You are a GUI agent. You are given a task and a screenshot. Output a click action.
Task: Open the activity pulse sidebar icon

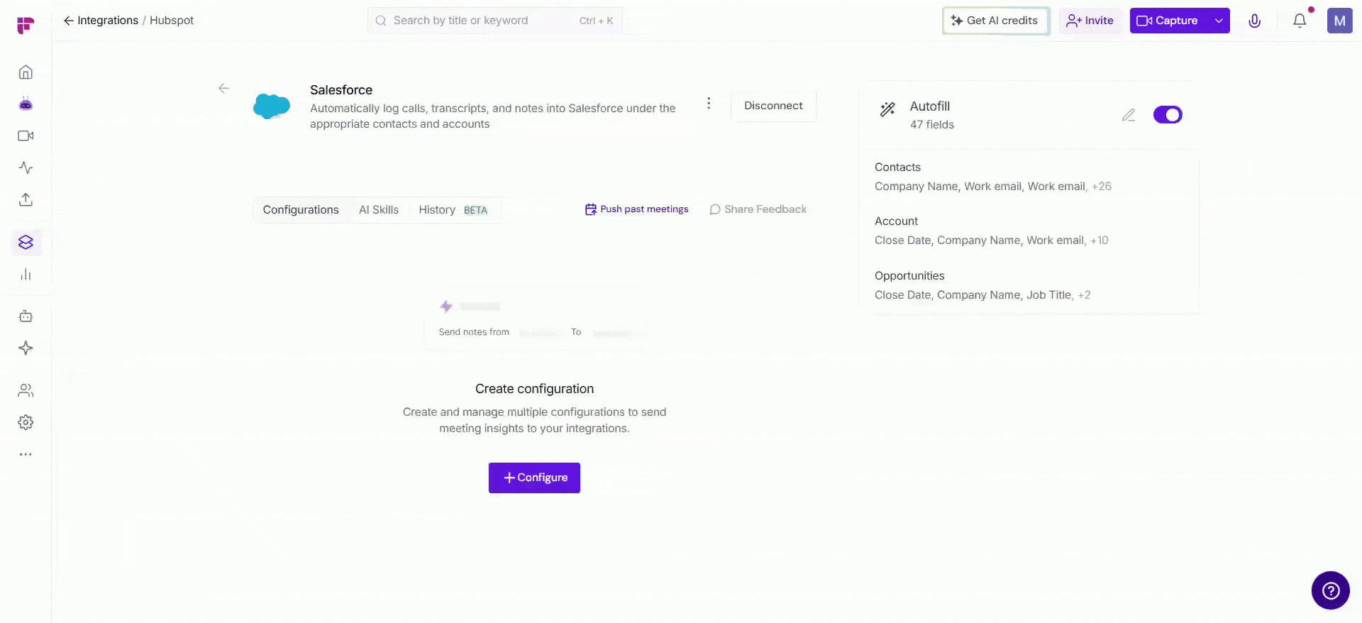[26, 167]
